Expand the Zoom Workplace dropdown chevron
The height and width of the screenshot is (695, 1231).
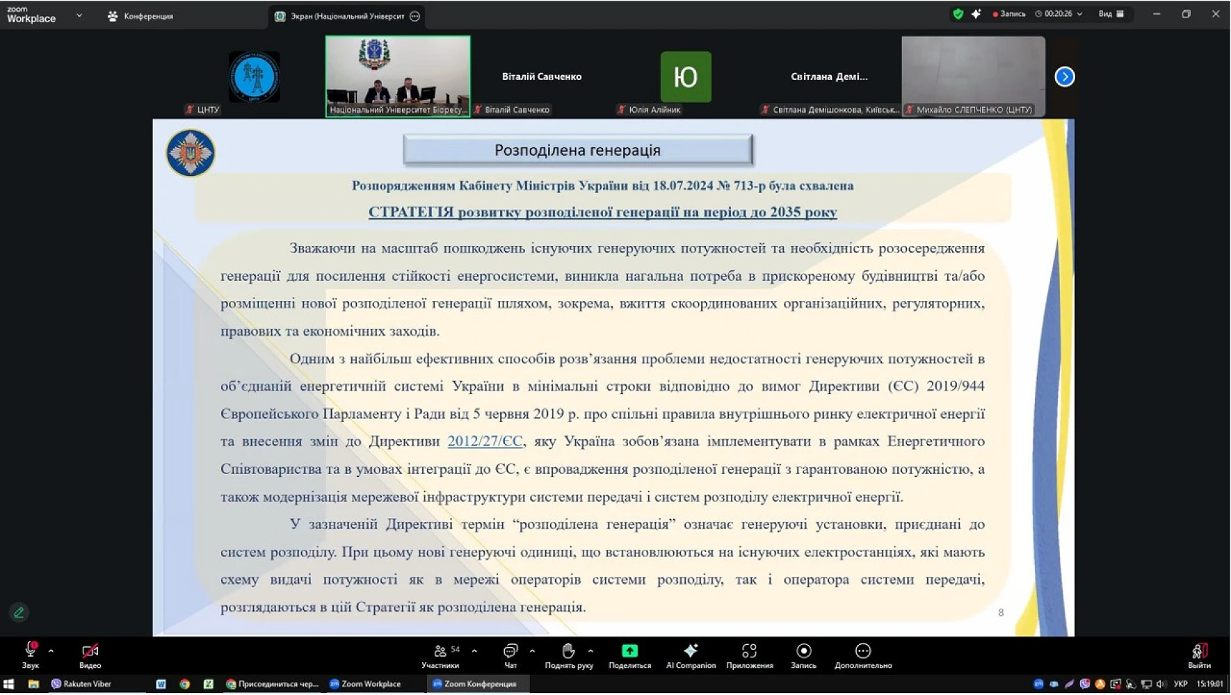pos(79,15)
